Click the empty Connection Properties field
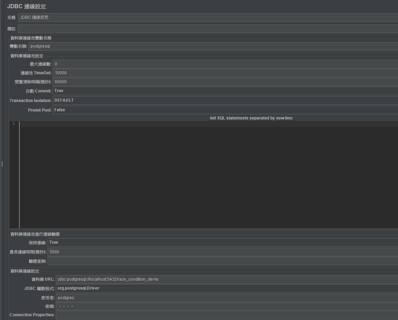Screen dimensions: 398x320 pos(226,315)
